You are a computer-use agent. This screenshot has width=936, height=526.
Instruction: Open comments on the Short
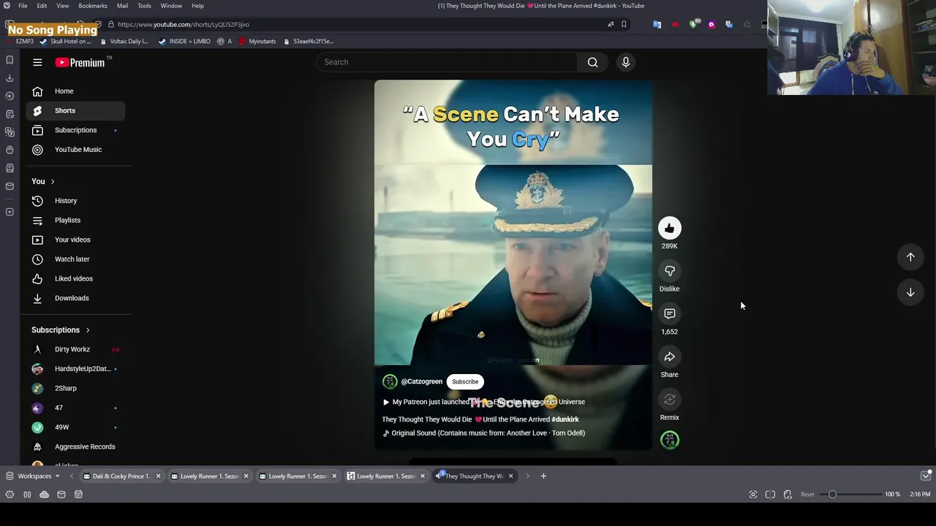click(669, 313)
